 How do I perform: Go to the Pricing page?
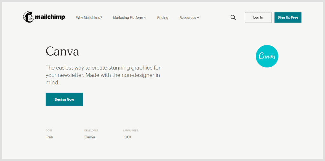[x=163, y=18]
